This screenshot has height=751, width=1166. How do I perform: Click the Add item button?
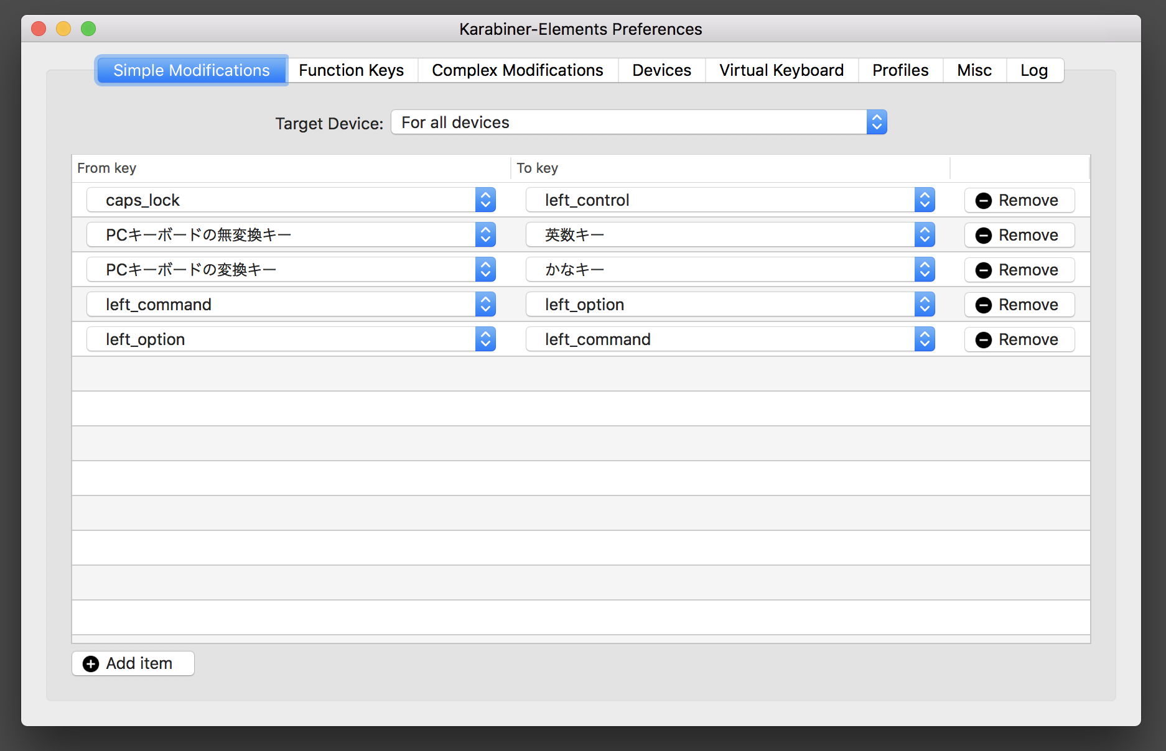click(133, 663)
